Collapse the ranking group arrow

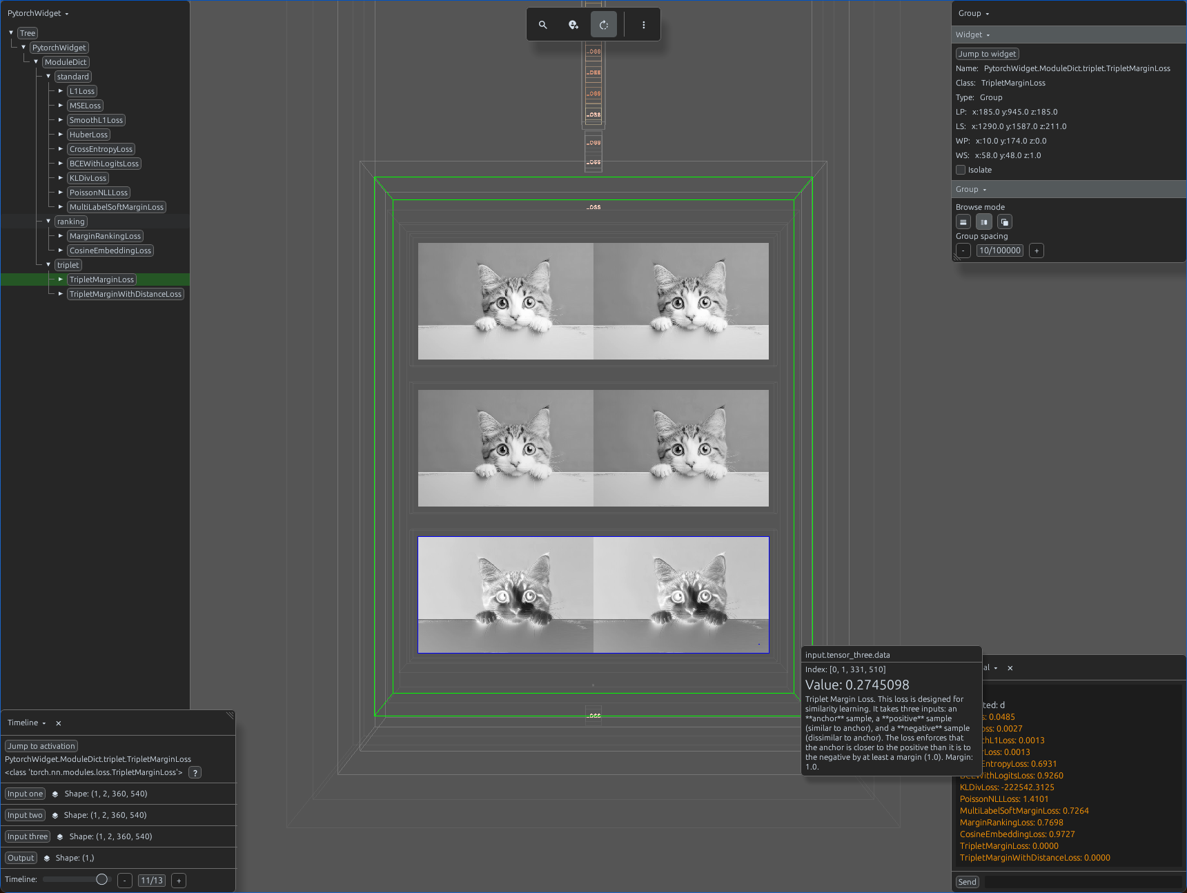[48, 221]
